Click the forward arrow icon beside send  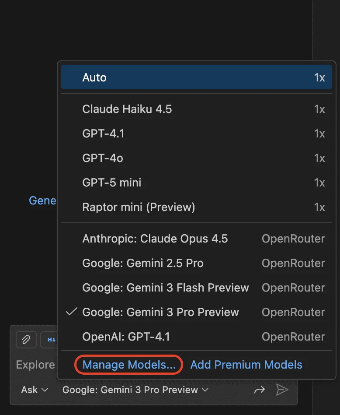coord(260,390)
